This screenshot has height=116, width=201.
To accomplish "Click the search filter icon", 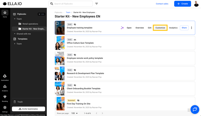I will (x=97, y=4).
